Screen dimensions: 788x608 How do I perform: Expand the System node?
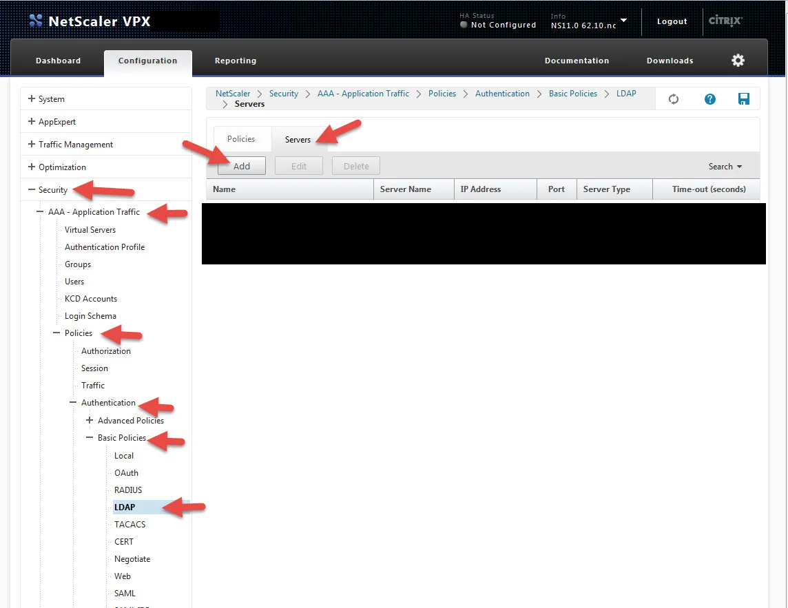pyautogui.click(x=32, y=98)
